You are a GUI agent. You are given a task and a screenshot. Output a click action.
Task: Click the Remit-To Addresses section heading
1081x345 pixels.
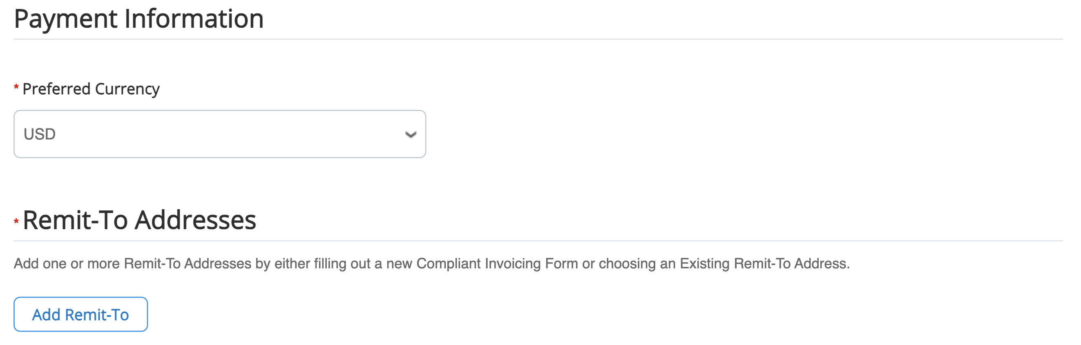[x=139, y=220]
